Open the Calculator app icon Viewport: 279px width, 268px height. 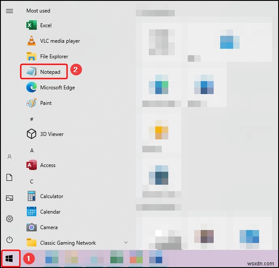pyautogui.click(x=32, y=196)
